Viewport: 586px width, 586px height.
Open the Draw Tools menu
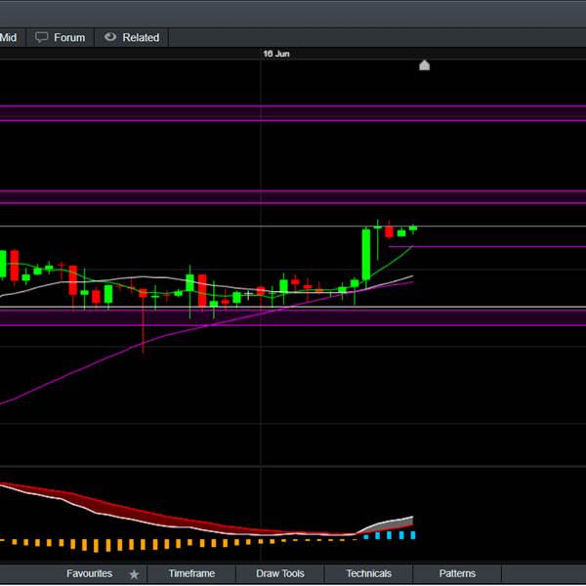[280, 573]
